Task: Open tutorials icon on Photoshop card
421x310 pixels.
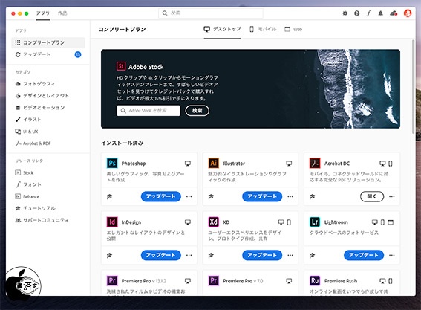Action: pos(109,196)
